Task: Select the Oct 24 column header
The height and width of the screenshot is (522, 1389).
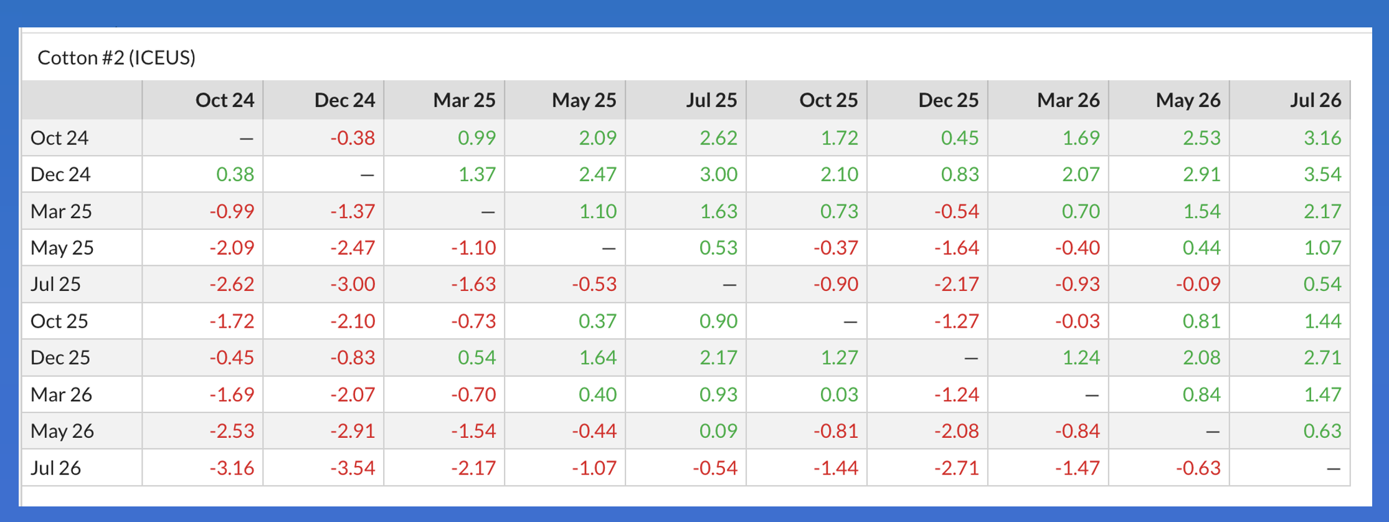Action: click(x=224, y=100)
